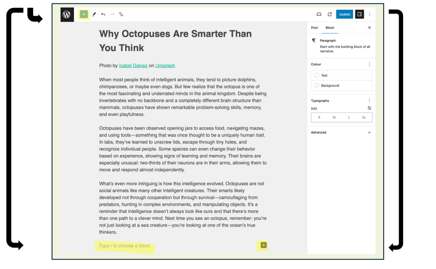This screenshot has width=436, height=269.
Task: Toggle custom font size control
Action: click(x=369, y=108)
